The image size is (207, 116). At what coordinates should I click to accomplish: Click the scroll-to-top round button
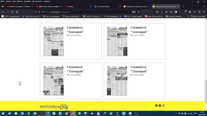[x=19, y=83]
